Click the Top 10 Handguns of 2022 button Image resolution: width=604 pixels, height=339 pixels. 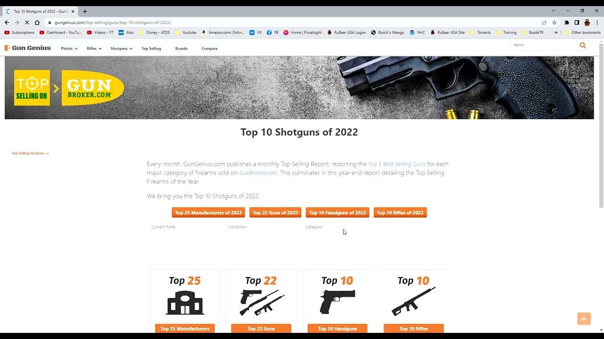pos(337,213)
